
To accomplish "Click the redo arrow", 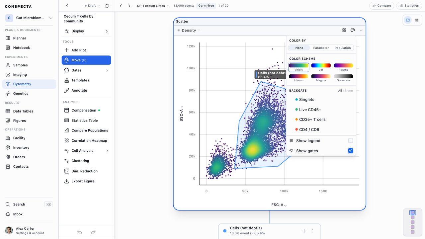I will point(93,232).
